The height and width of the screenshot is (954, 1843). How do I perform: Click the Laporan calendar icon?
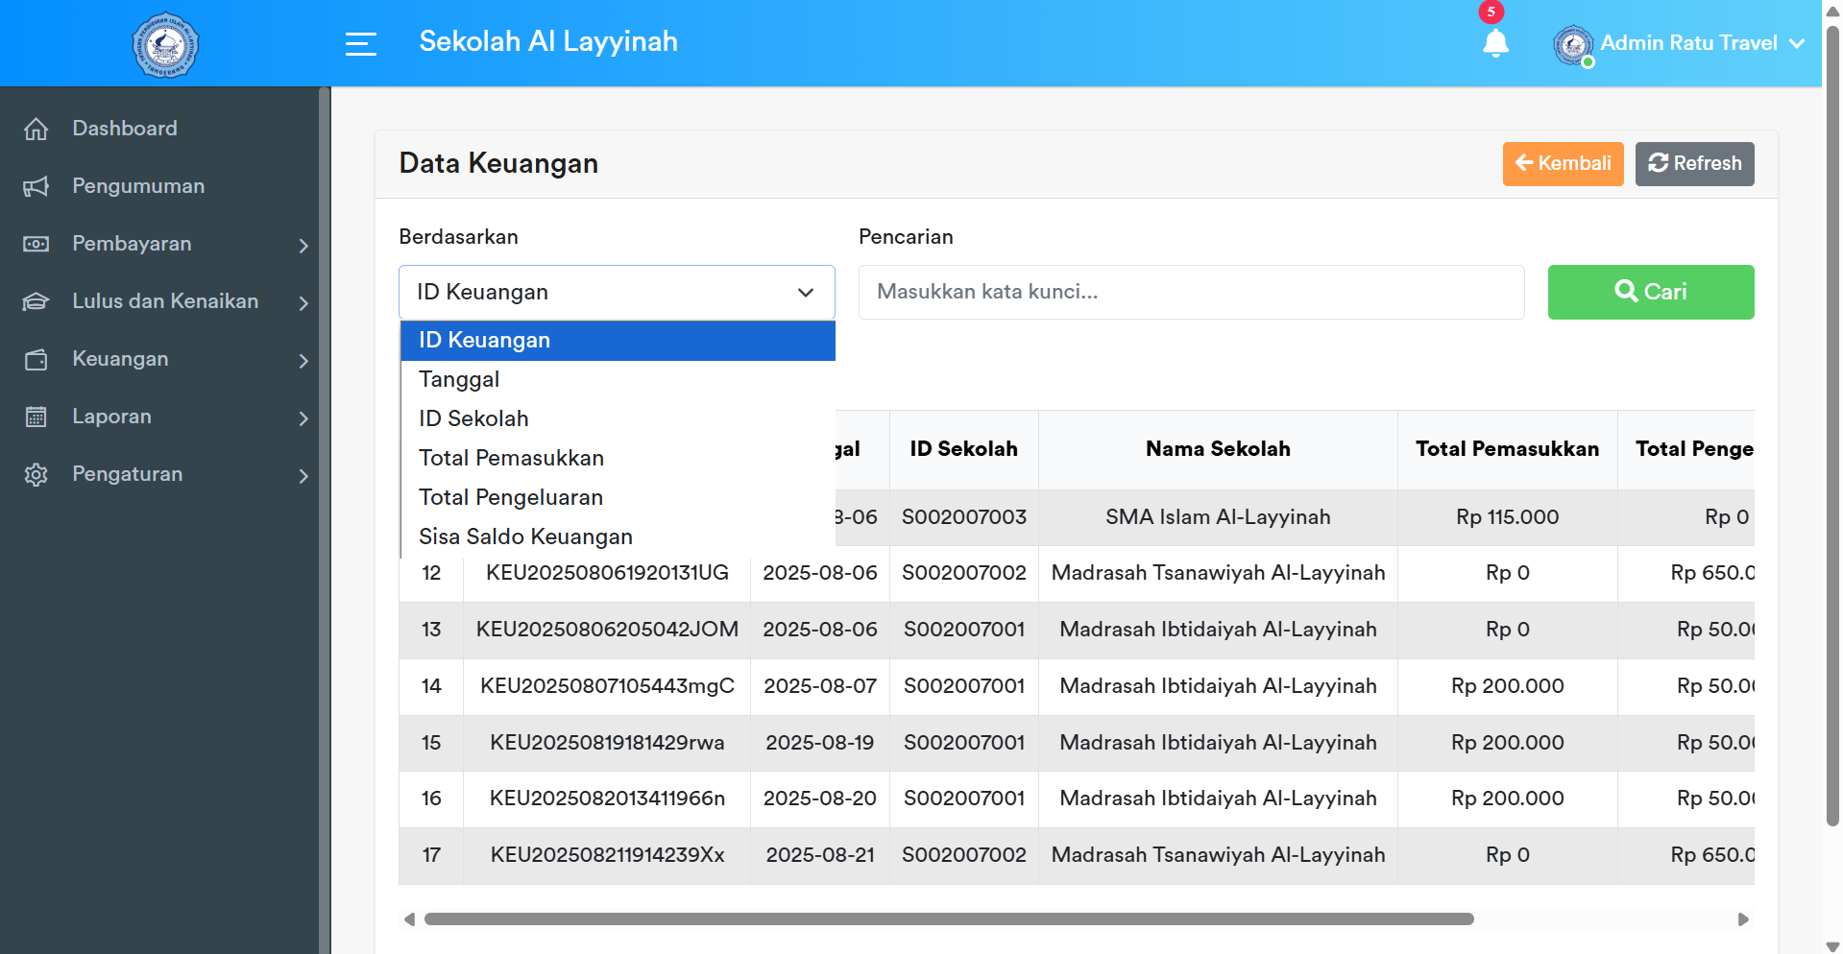pos(36,417)
